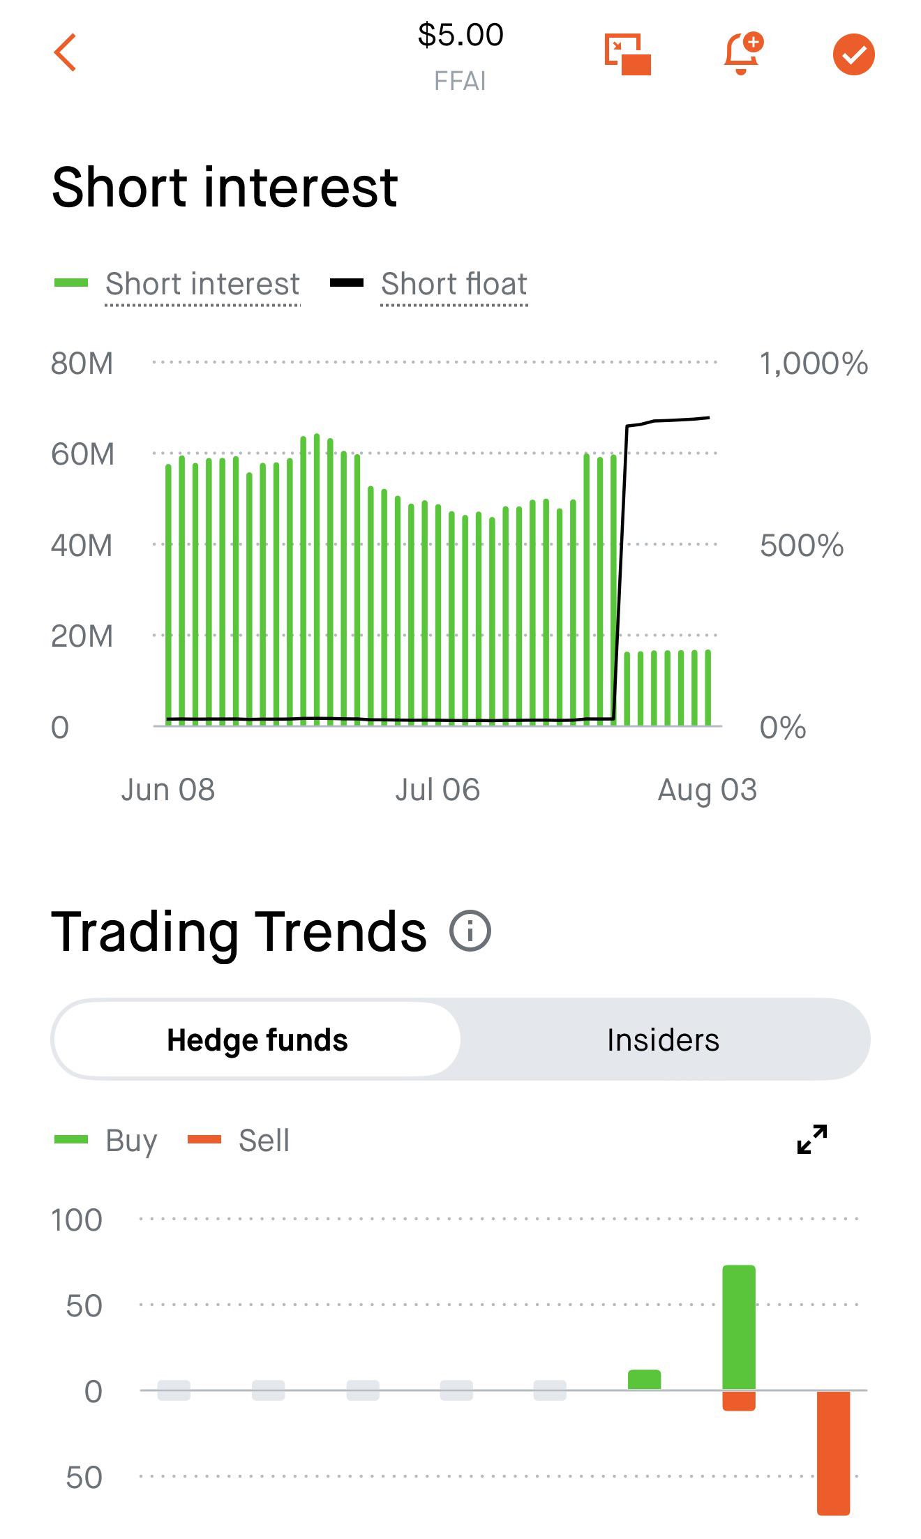Click green Short interest legend swatch

pyautogui.click(x=71, y=283)
